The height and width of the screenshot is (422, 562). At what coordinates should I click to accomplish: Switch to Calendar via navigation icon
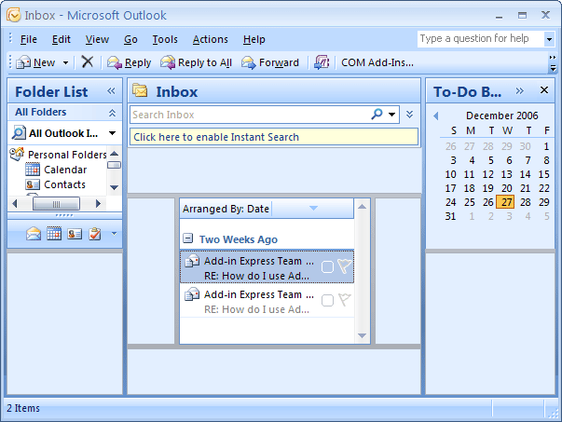54,234
